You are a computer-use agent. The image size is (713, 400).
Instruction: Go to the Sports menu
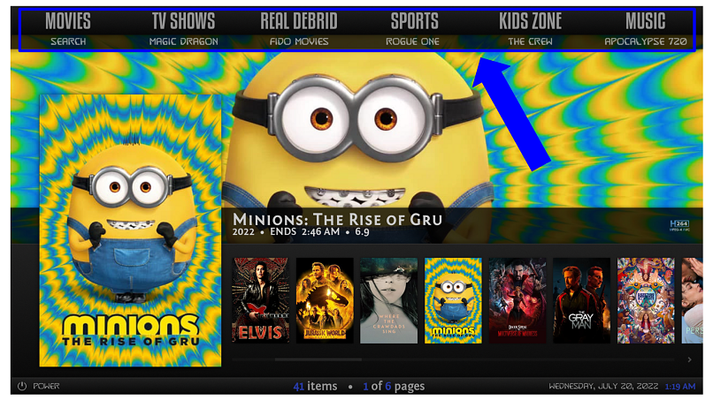coord(414,21)
